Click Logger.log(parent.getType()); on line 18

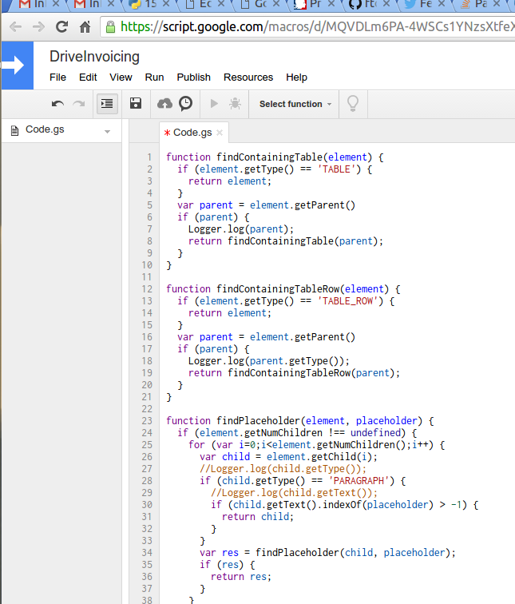pyautogui.click(x=268, y=361)
